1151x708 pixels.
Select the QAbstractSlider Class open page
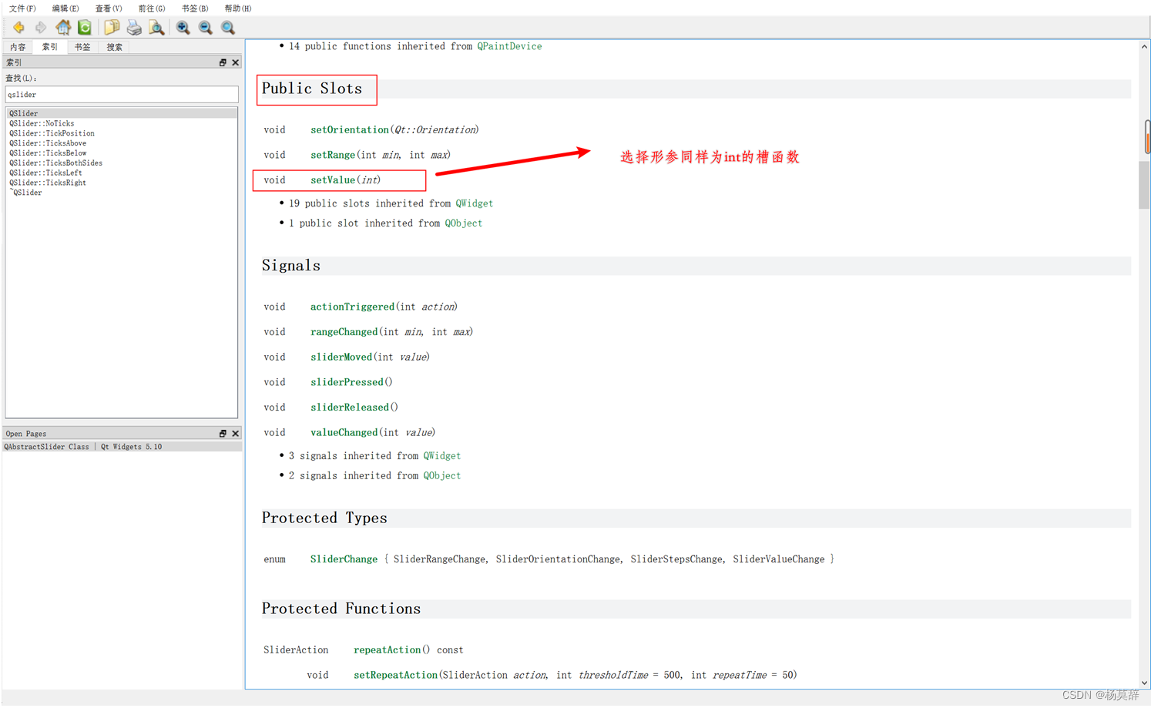(x=122, y=447)
